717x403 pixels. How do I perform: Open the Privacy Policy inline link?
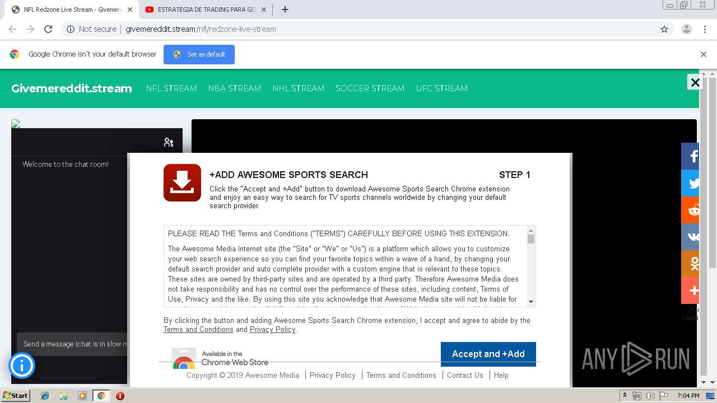[x=272, y=330]
